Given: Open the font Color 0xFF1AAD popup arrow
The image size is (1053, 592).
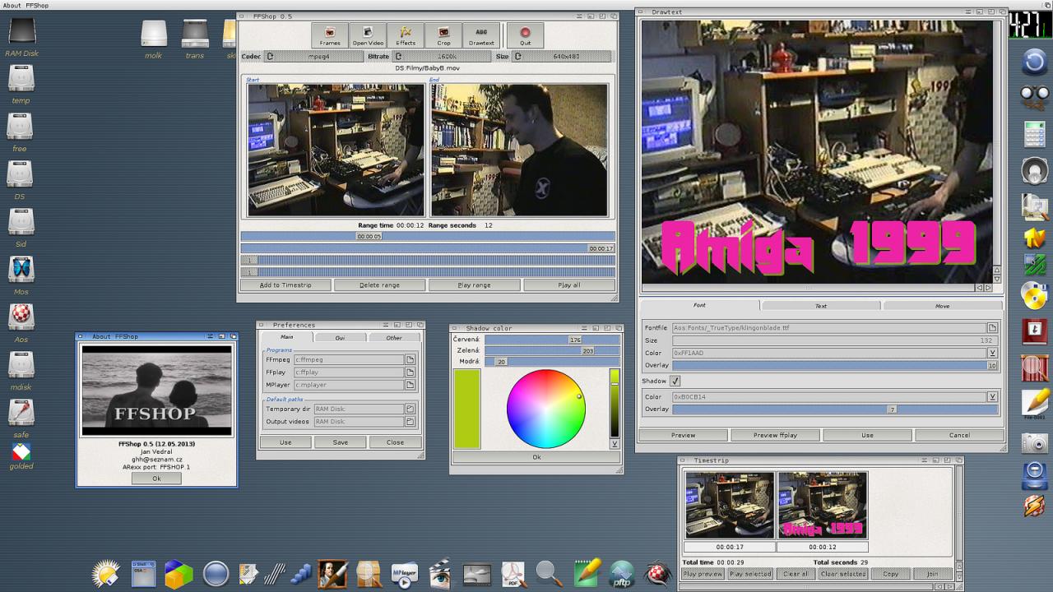Looking at the screenshot, I should tap(992, 353).
